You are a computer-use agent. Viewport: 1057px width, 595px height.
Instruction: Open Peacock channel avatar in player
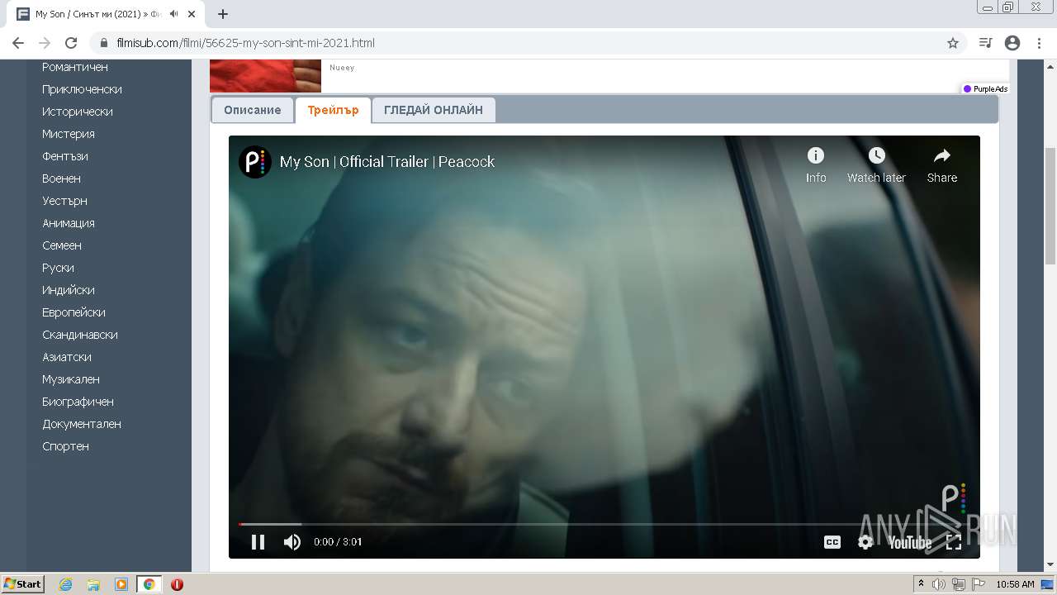pos(255,162)
